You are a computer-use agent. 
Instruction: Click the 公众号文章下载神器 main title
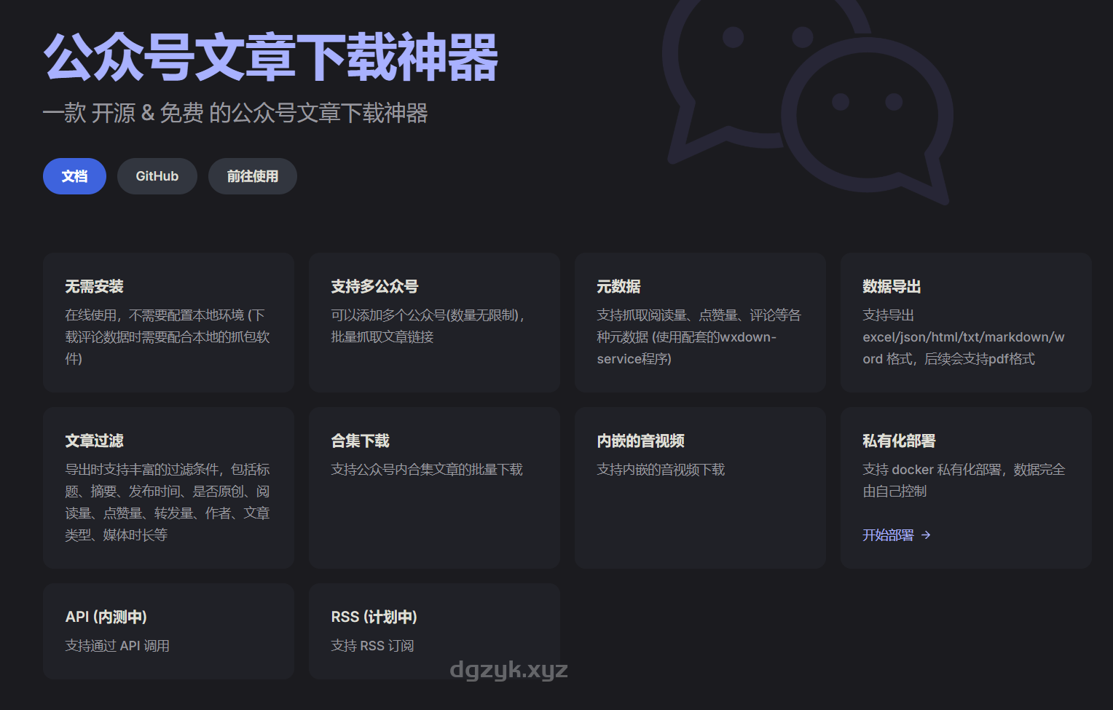coord(270,57)
